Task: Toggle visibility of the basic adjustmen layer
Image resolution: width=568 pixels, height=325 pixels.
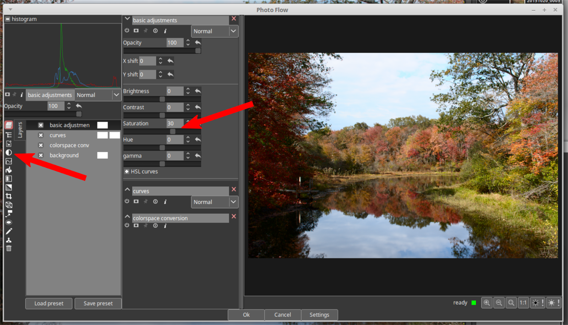Action: (x=41, y=125)
